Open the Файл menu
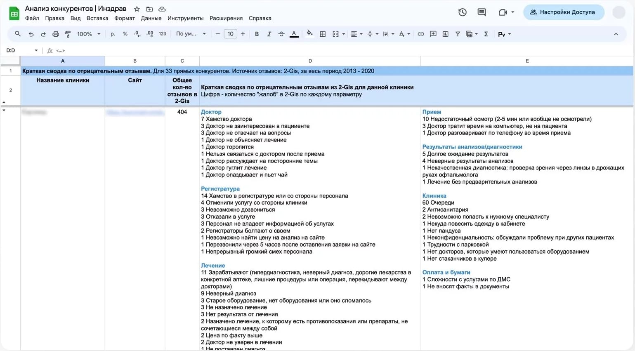The width and height of the screenshot is (635, 351). tap(32, 18)
